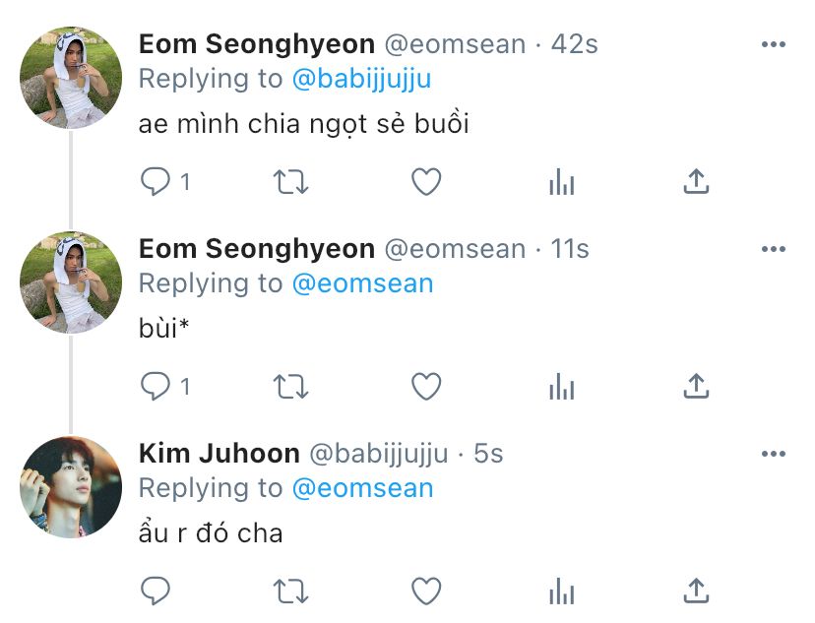Like the "bùi*" tweet
Screen dimensions: 815x623
(425, 387)
